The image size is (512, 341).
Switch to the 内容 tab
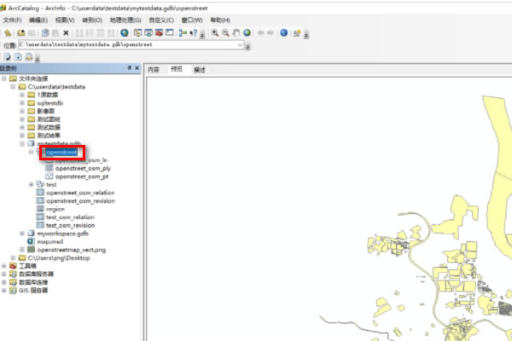[154, 70]
